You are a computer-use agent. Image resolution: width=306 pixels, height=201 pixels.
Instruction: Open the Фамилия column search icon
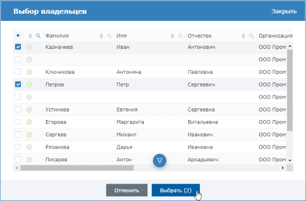110,36
